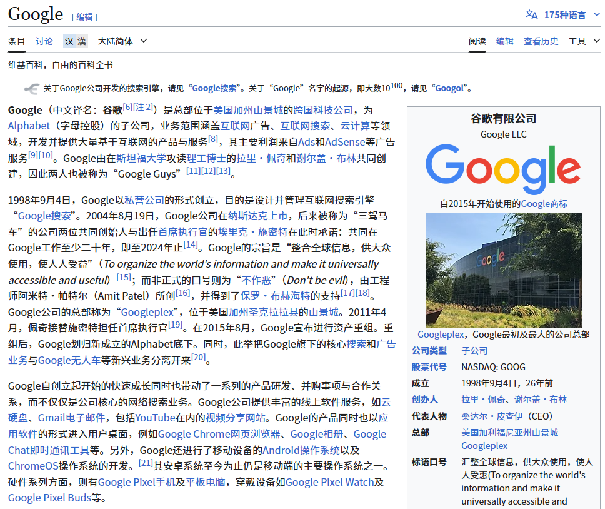
Task: Expand the 工具 menu
Action: click(584, 41)
